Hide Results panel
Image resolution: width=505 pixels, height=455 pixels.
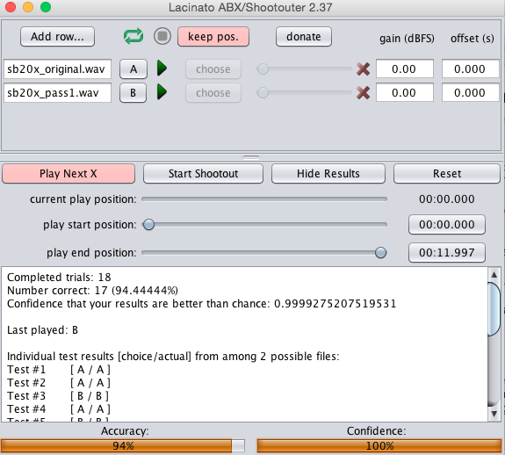pyautogui.click(x=328, y=174)
